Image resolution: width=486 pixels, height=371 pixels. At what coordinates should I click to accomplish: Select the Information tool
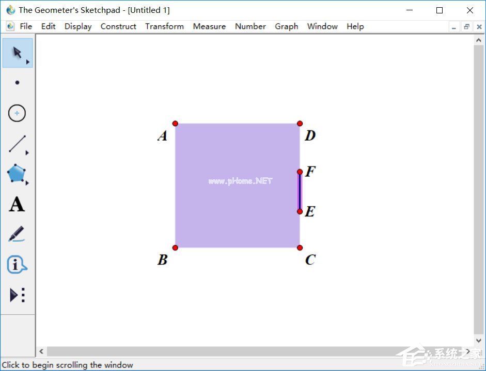tap(17, 265)
